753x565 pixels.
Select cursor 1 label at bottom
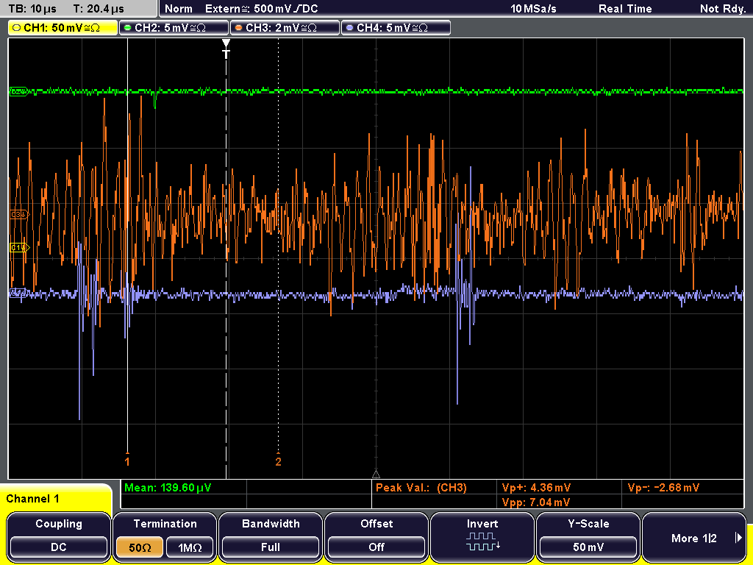126,461
